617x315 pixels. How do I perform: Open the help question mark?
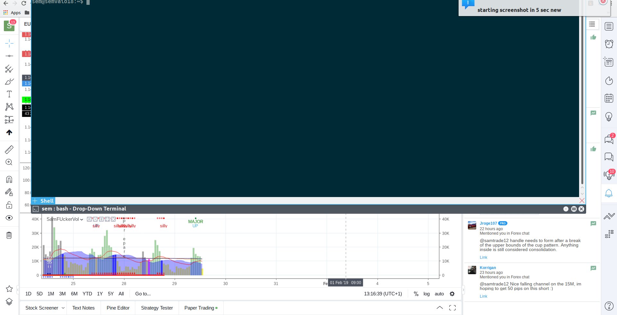pyautogui.click(x=609, y=306)
